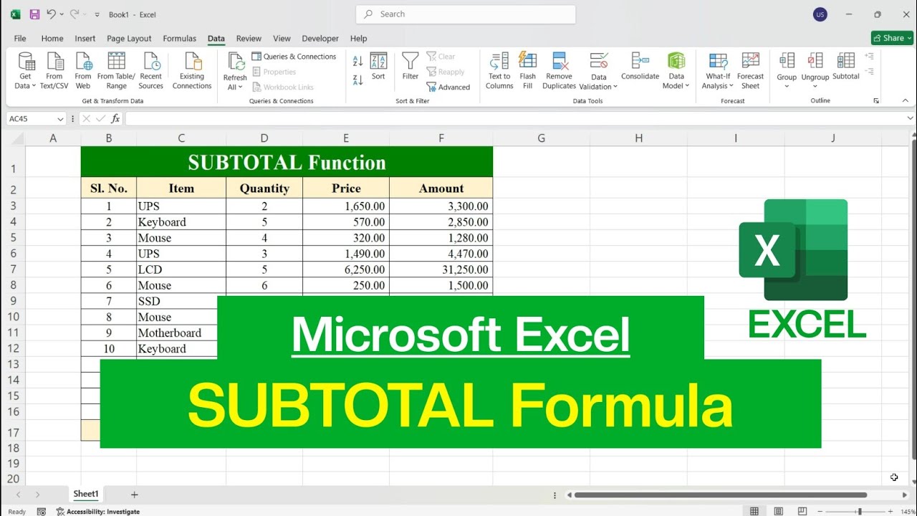Open the Data Model menu

click(x=676, y=71)
